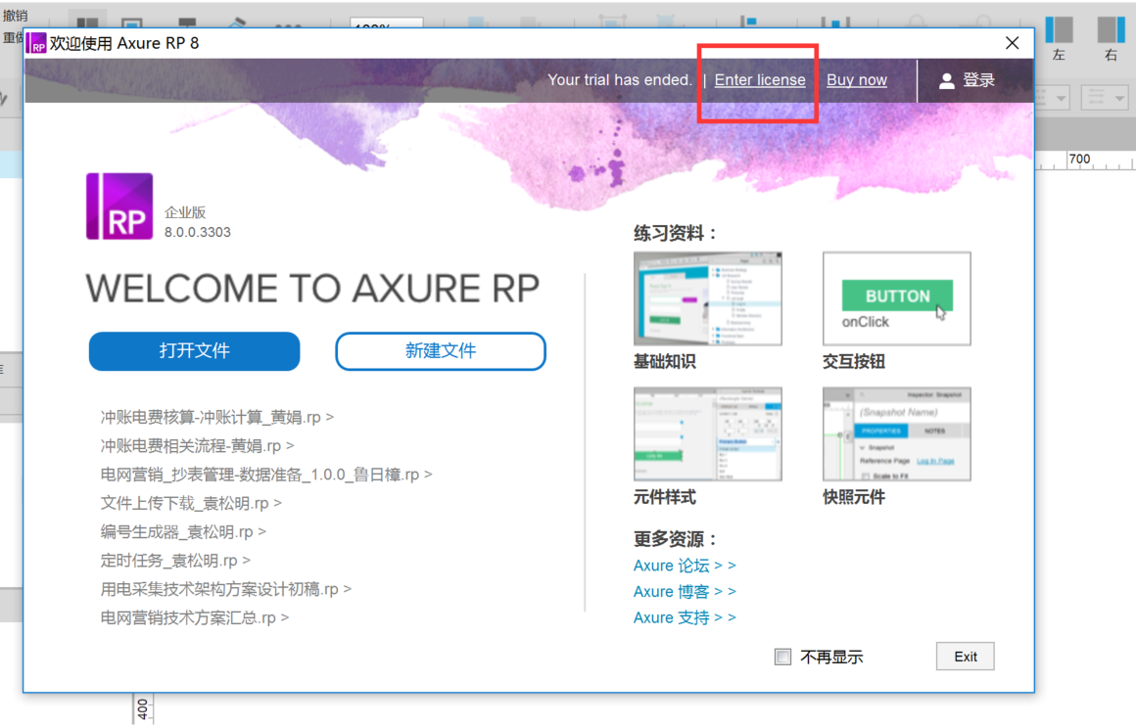Open recent file 电网营销_抄表管理-数据准备_1.0.0_鲁日樟.rp
This screenshot has width=1136, height=726.
[266, 475]
